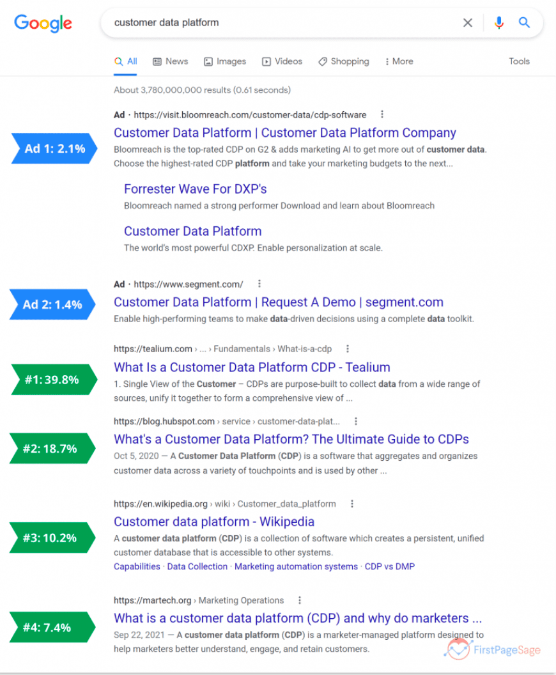Switch to Videos tab
The image size is (556, 675).
[x=282, y=61]
